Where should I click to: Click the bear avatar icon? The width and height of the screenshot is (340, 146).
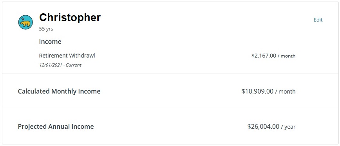(x=25, y=22)
